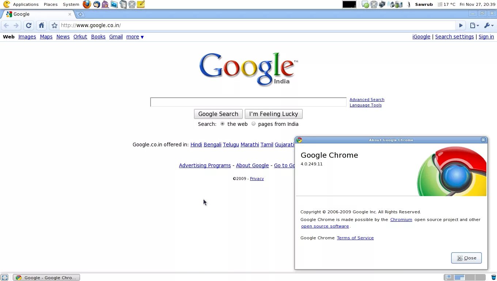Open the volume control applet
Image resolution: width=497 pixels, height=281 pixels.
click(391, 4)
